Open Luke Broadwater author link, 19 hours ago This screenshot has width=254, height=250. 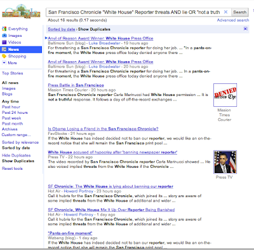coord(104,43)
